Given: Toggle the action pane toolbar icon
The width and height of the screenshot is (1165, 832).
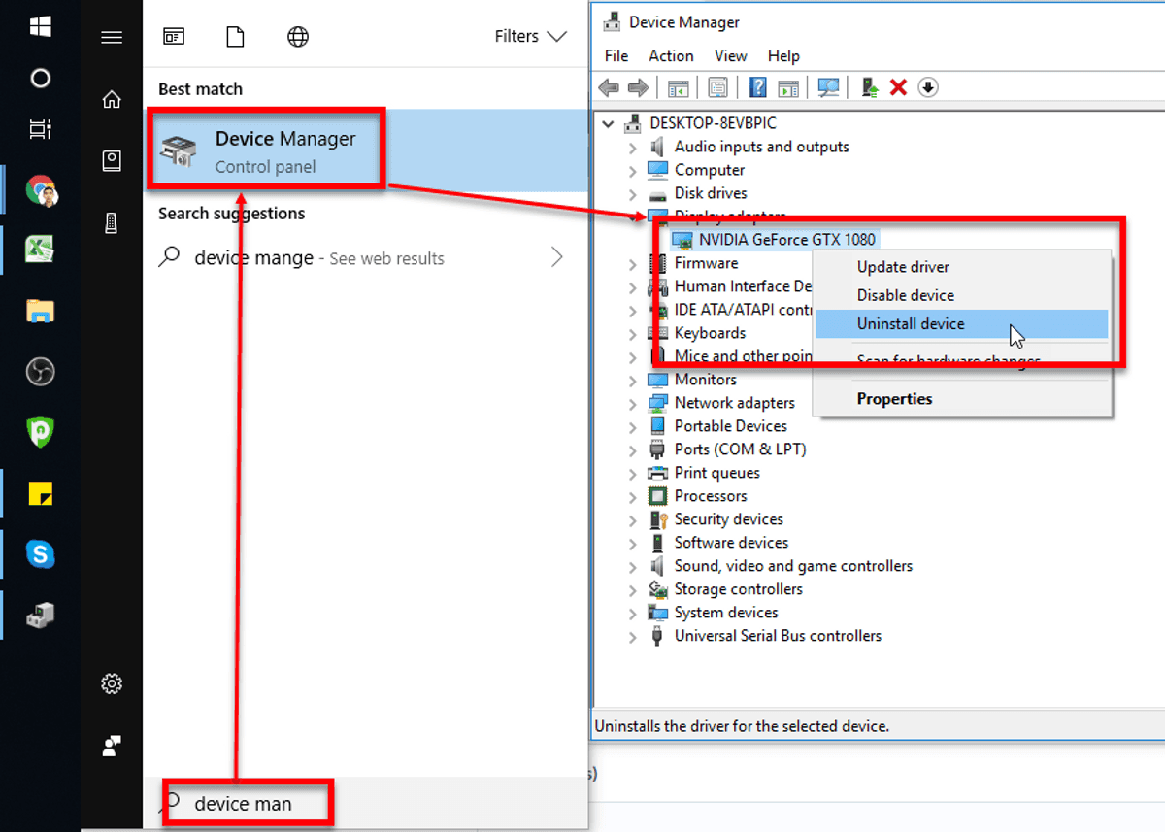Looking at the screenshot, I should (x=788, y=87).
